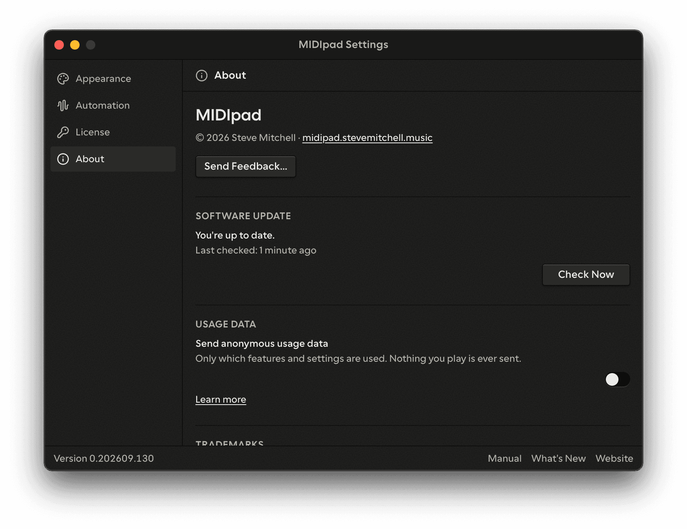This screenshot has width=687, height=529.
Task: Click the Send Feedback button
Action: (246, 166)
